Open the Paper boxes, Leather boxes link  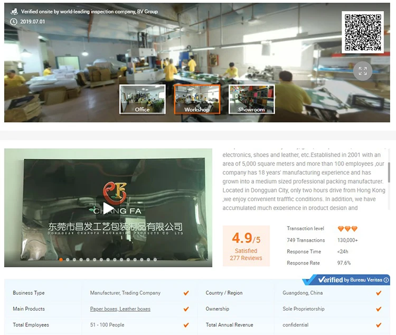[120, 309]
